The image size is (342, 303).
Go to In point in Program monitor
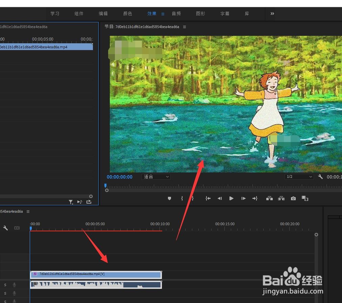tap(208, 198)
